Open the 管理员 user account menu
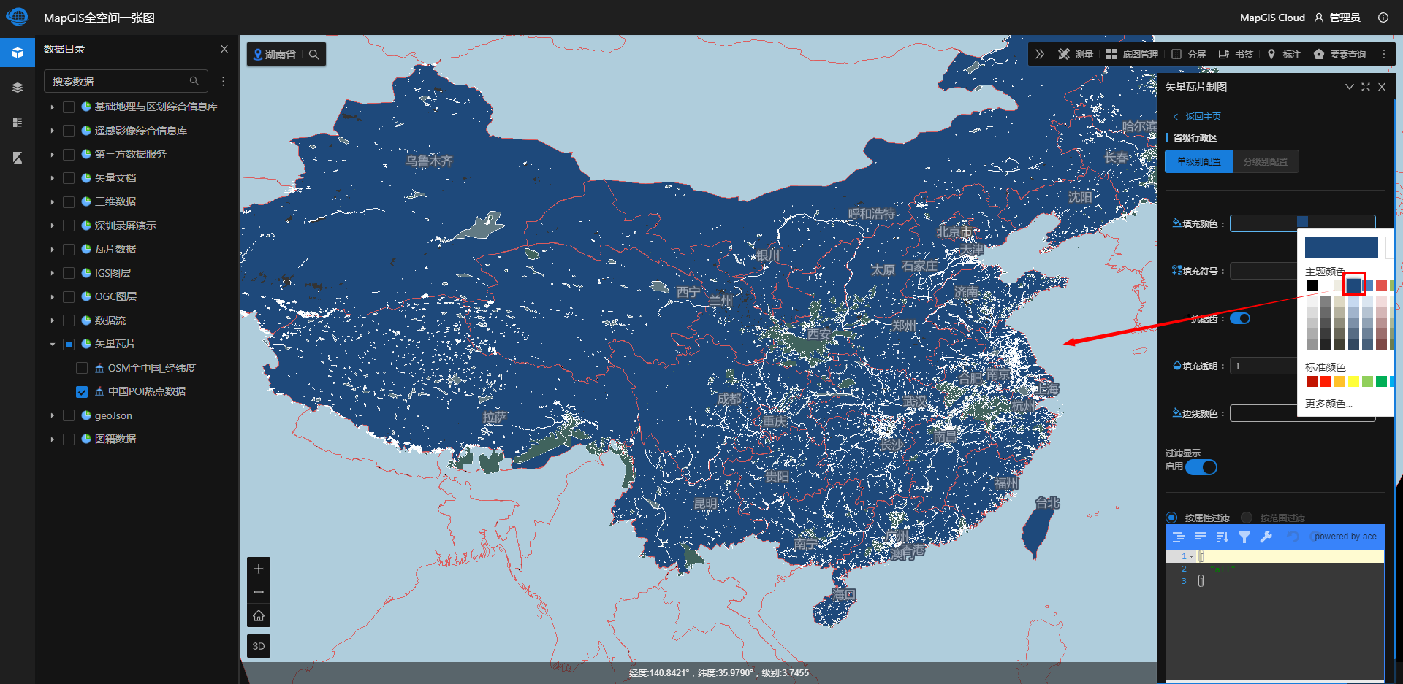The width and height of the screenshot is (1403, 684). [x=1337, y=18]
